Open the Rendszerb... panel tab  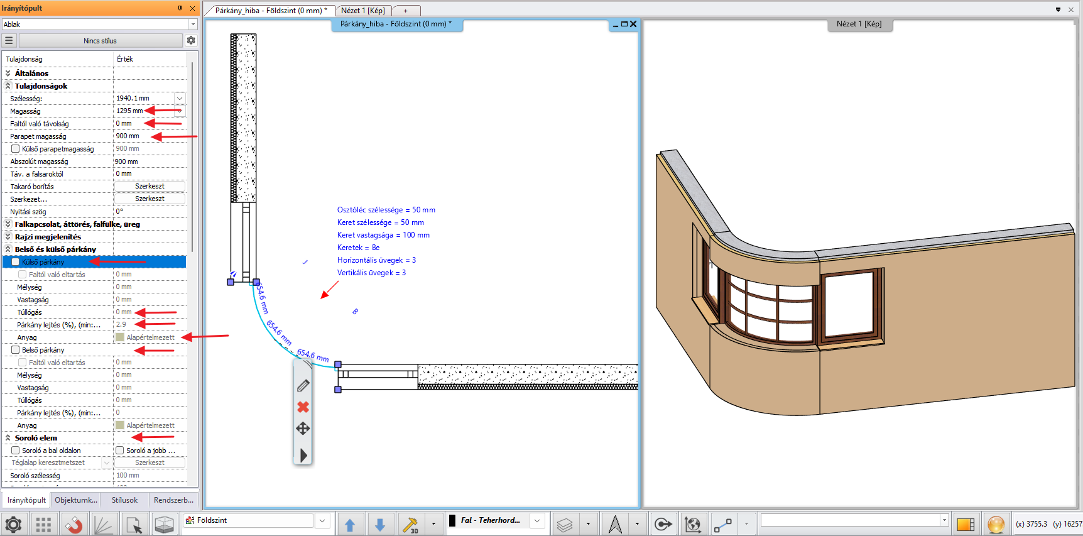(x=173, y=500)
